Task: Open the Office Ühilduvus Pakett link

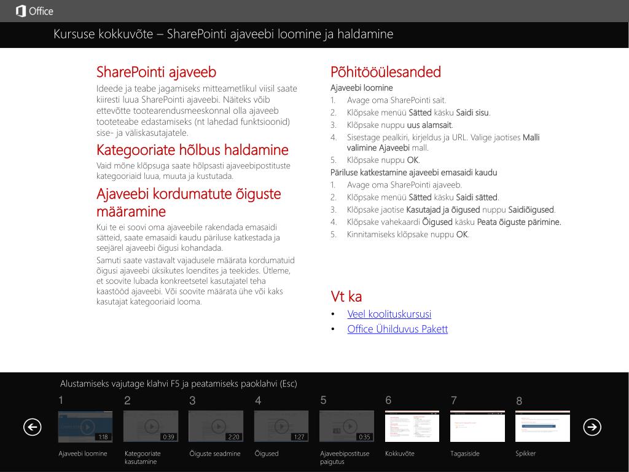Action: (x=397, y=329)
